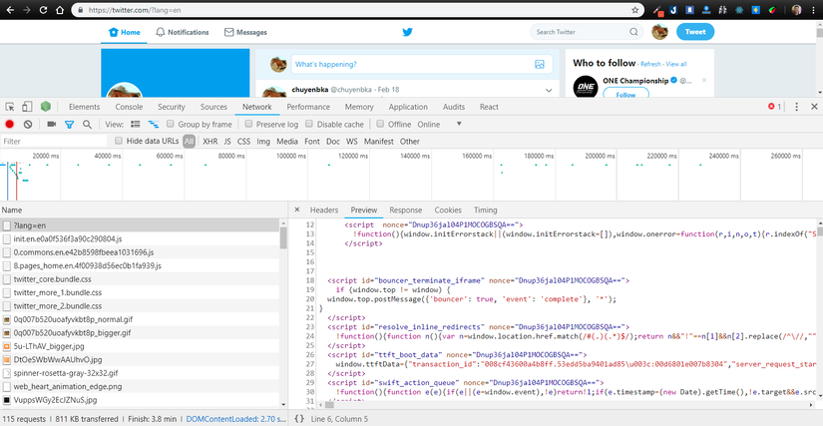Image resolution: width=823 pixels, height=426 pixels.
Task: Activate DevTools inspect element picker
Action: pos(10,107)
